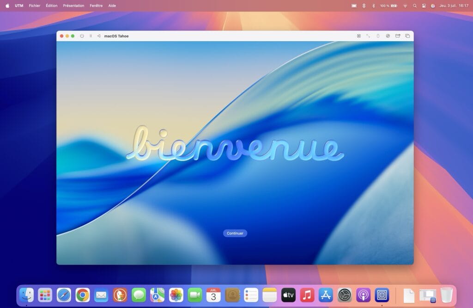Viewport: 473px width, 308px height.
Task: Open the Aide menu
Action: click(x=112, y=6)
